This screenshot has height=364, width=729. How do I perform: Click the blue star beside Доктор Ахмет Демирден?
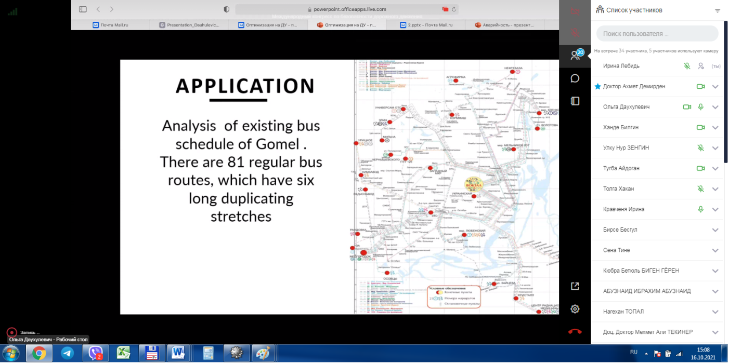[x=597, y=86]
